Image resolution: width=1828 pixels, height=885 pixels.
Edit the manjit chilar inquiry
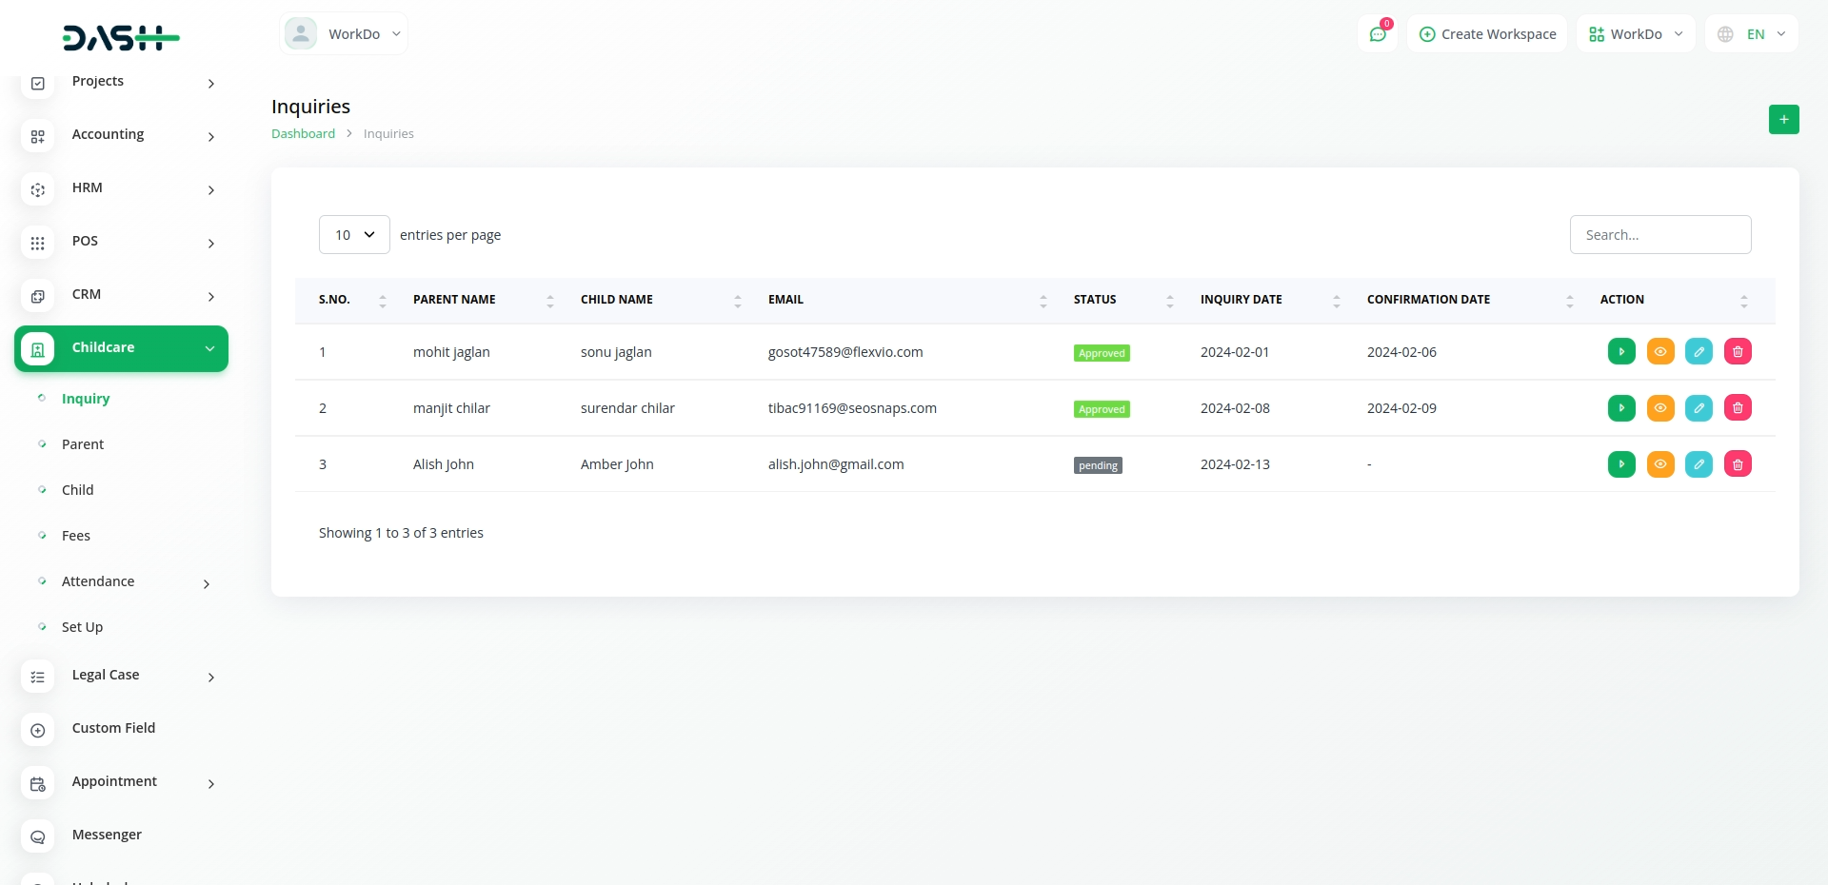point(1699,408)
